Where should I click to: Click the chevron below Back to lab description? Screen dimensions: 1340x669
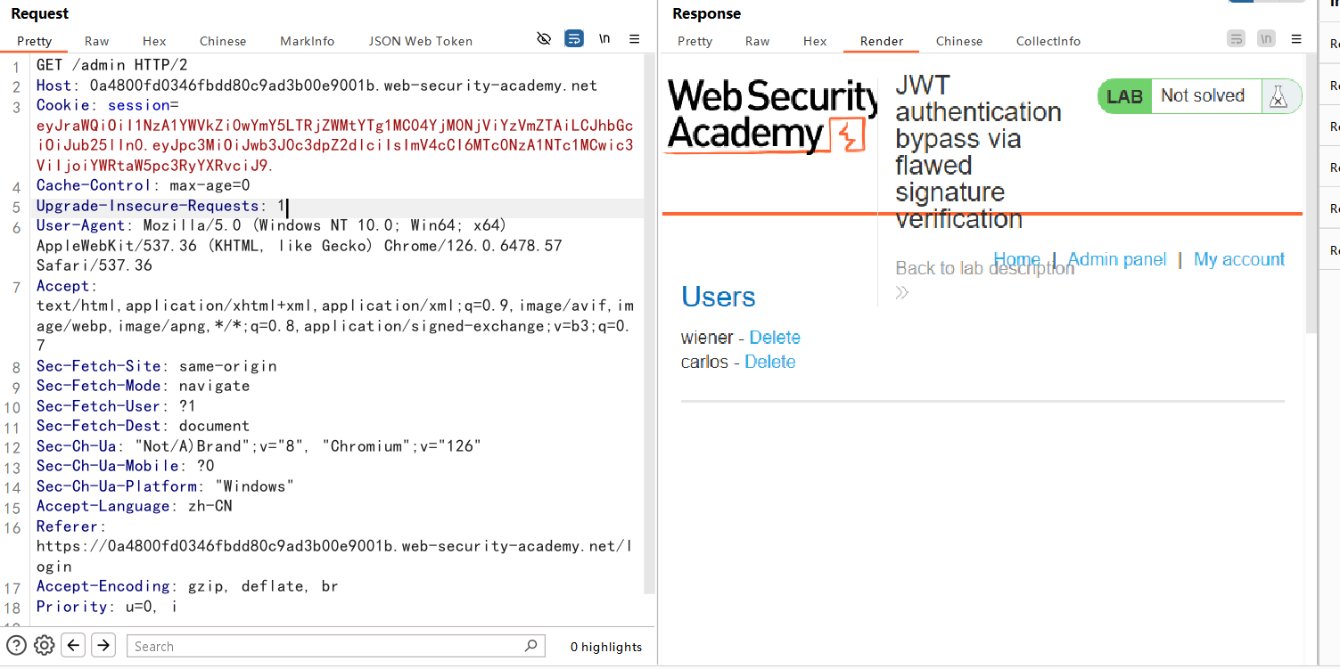tap(902, 292)
